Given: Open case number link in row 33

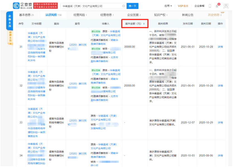Looking at the screenshot, I should click(x=77, y=123).
